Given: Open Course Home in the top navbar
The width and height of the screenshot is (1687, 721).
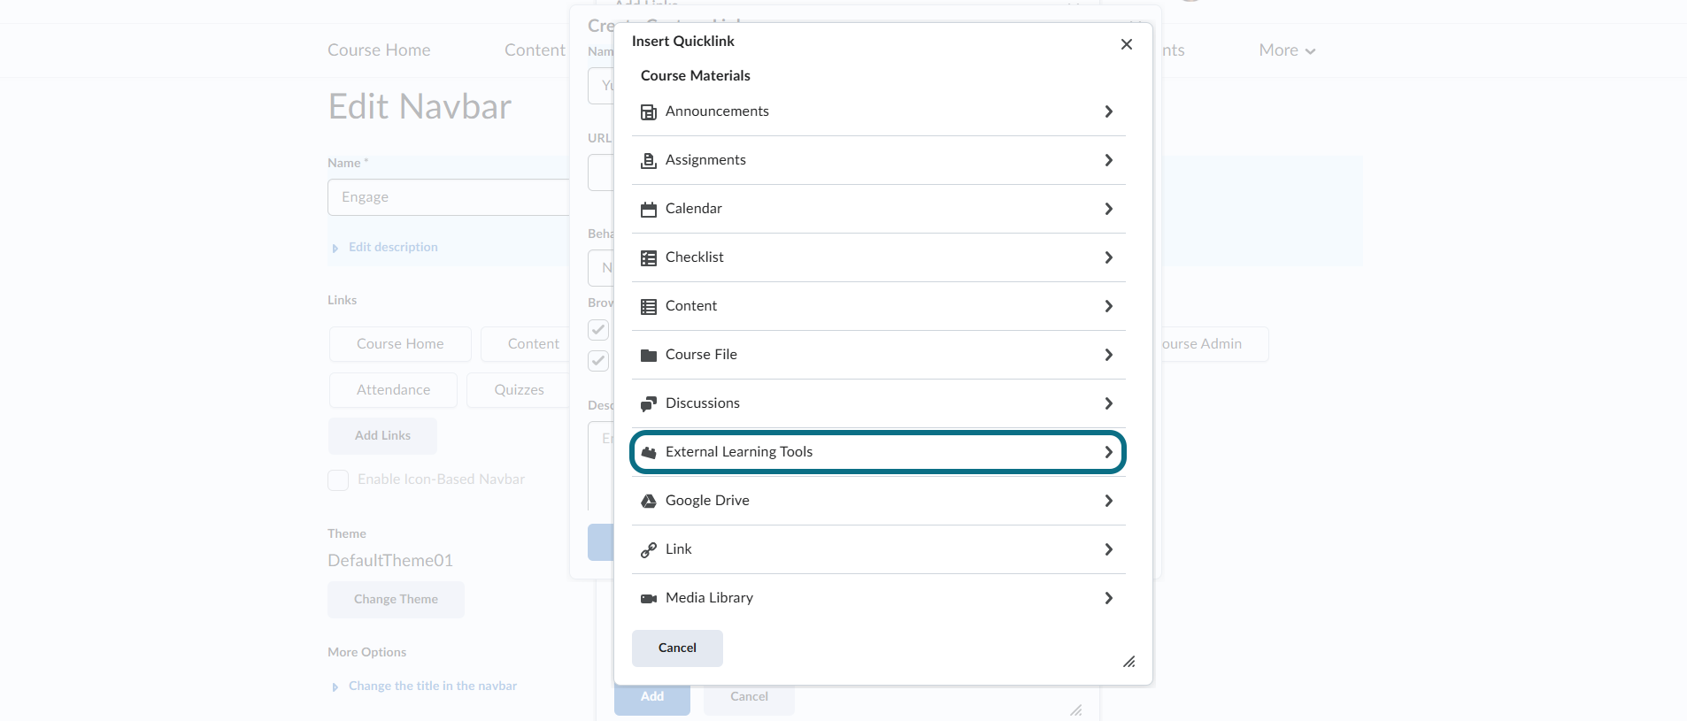Looking at the screenshot, I should point(379,50).
